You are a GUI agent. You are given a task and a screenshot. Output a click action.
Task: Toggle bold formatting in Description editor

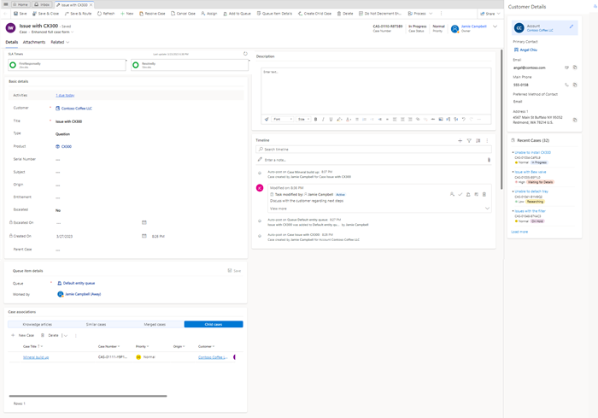[x=315, y=120]
